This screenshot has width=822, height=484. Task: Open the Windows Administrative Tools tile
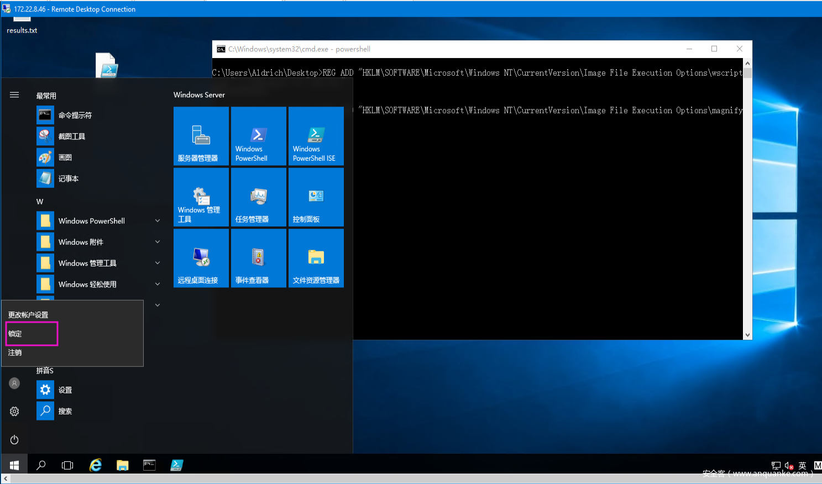(x=201, y=197)
